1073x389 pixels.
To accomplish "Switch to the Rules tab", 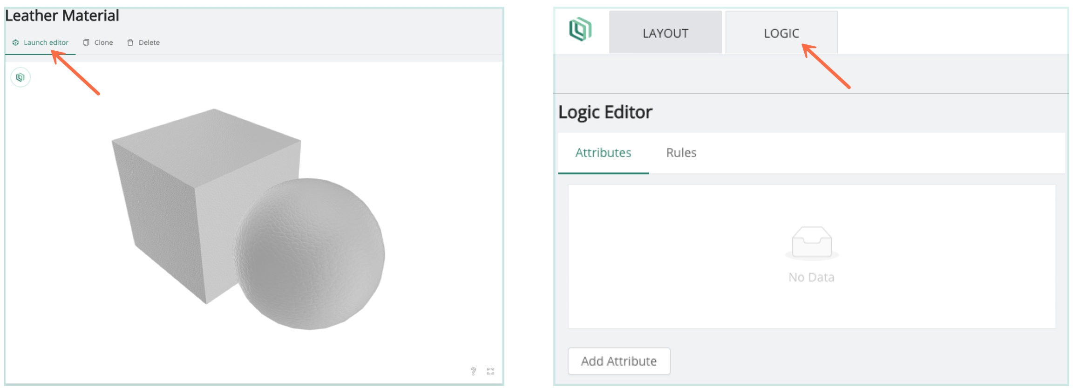I will (x=681, y=153).
